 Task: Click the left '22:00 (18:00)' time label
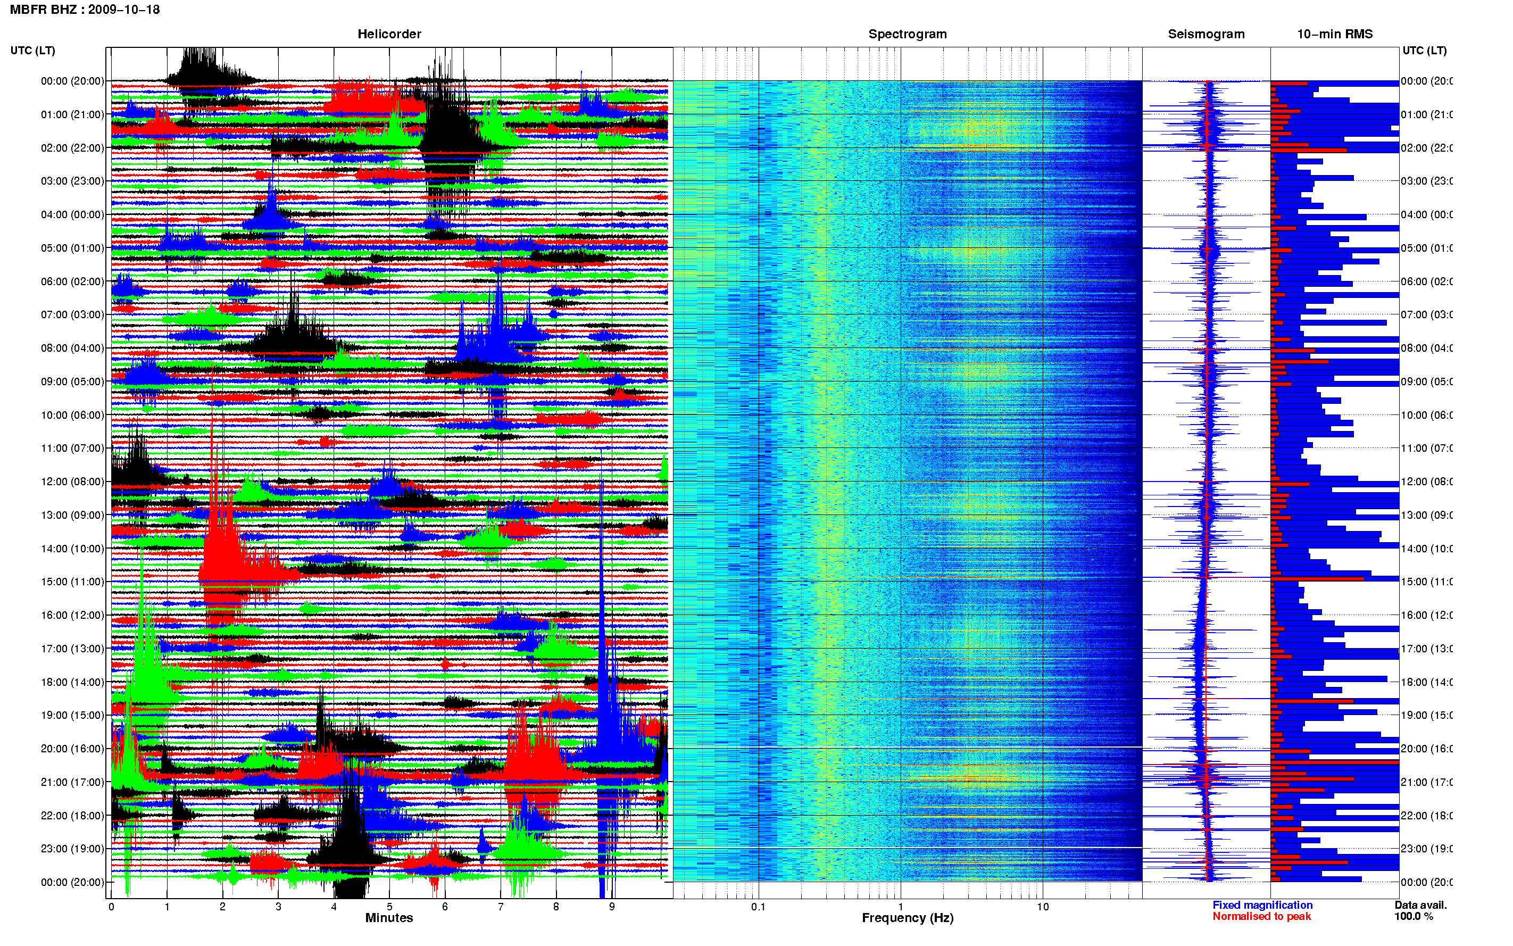point(72,815)
